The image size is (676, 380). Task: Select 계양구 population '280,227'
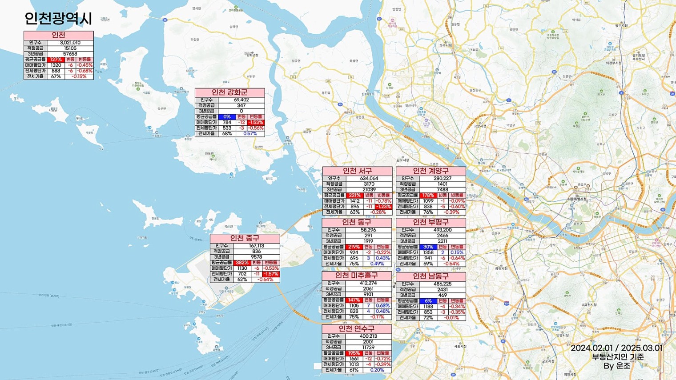click(443, 178)
